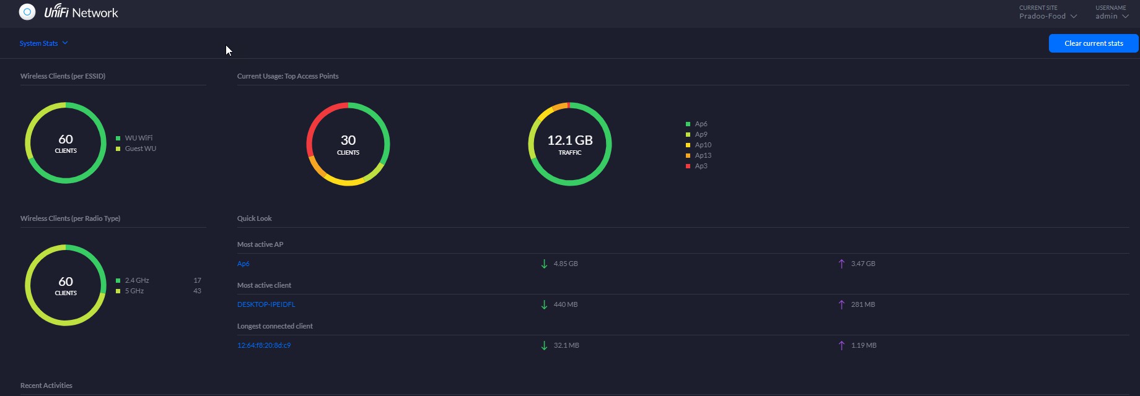Select the 5 GHz legend entry
Viewport: 1140px width, 396px height.
(x=134, y=291)
